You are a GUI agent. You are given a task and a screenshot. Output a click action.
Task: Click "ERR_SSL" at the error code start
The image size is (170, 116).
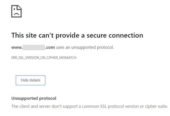tap(17, 58)
